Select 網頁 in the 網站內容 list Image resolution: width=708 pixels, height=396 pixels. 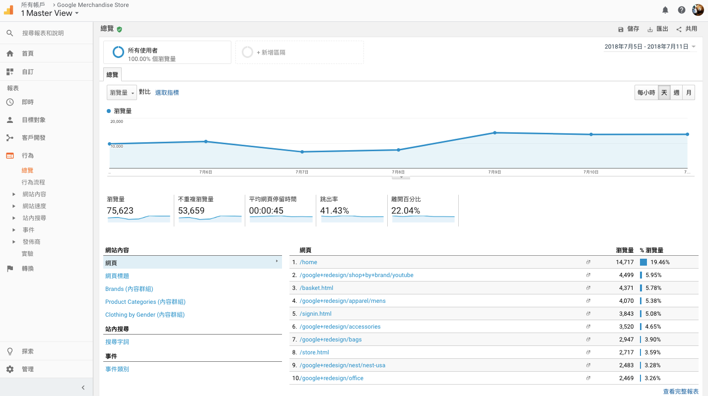pyautogui.click(x=193, y=262)
